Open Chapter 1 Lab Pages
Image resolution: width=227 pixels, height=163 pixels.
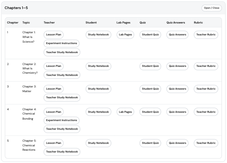(125, 35)
